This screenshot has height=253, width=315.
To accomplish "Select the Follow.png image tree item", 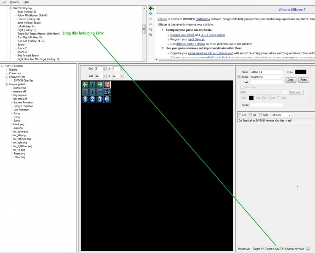I will point(19,157).
